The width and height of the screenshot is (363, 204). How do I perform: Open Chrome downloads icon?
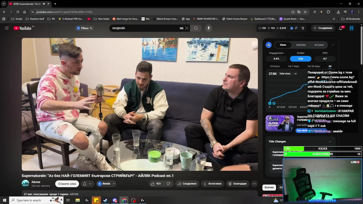click(338, 12)
